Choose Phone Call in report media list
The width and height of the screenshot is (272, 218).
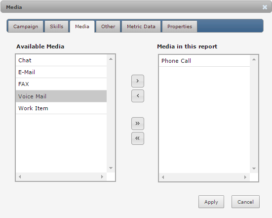tap(204, 61)
